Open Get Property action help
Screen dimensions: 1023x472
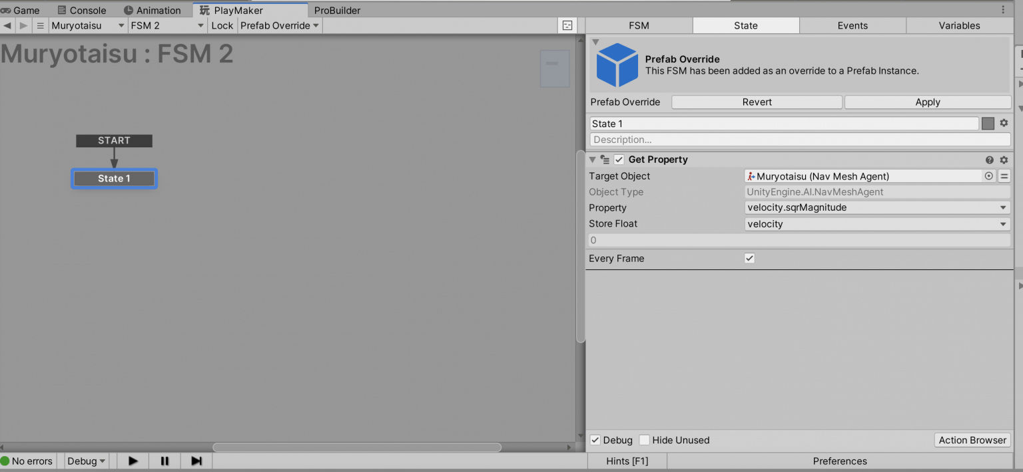click(x=990, y=160)
